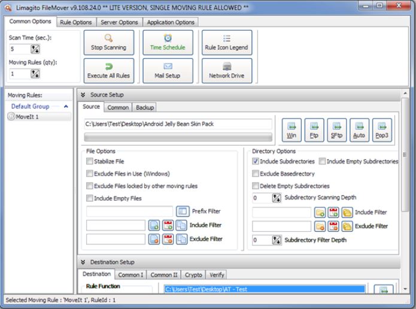Image resolution: width=416 pixels, height=309 pixels.
Task: Click the MoveIt 1 rule status icon
Action: [11, 116]
